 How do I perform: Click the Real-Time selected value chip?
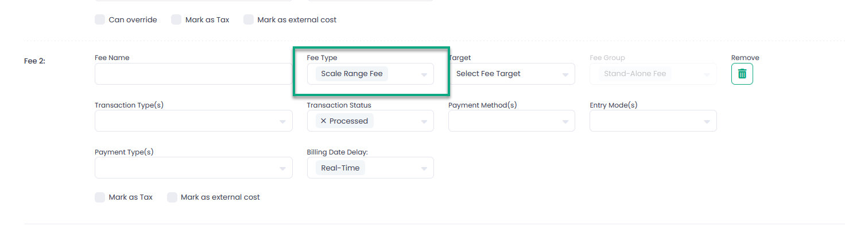340,168
